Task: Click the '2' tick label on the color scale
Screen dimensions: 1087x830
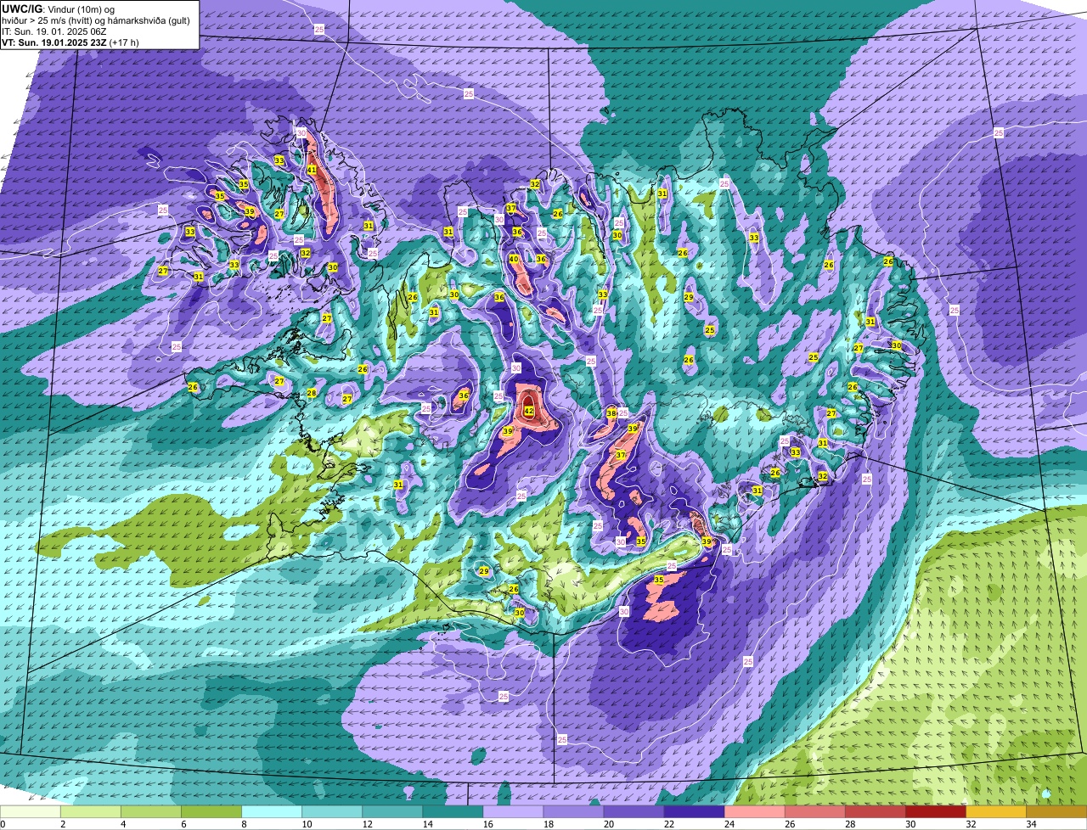Action: 62,824
